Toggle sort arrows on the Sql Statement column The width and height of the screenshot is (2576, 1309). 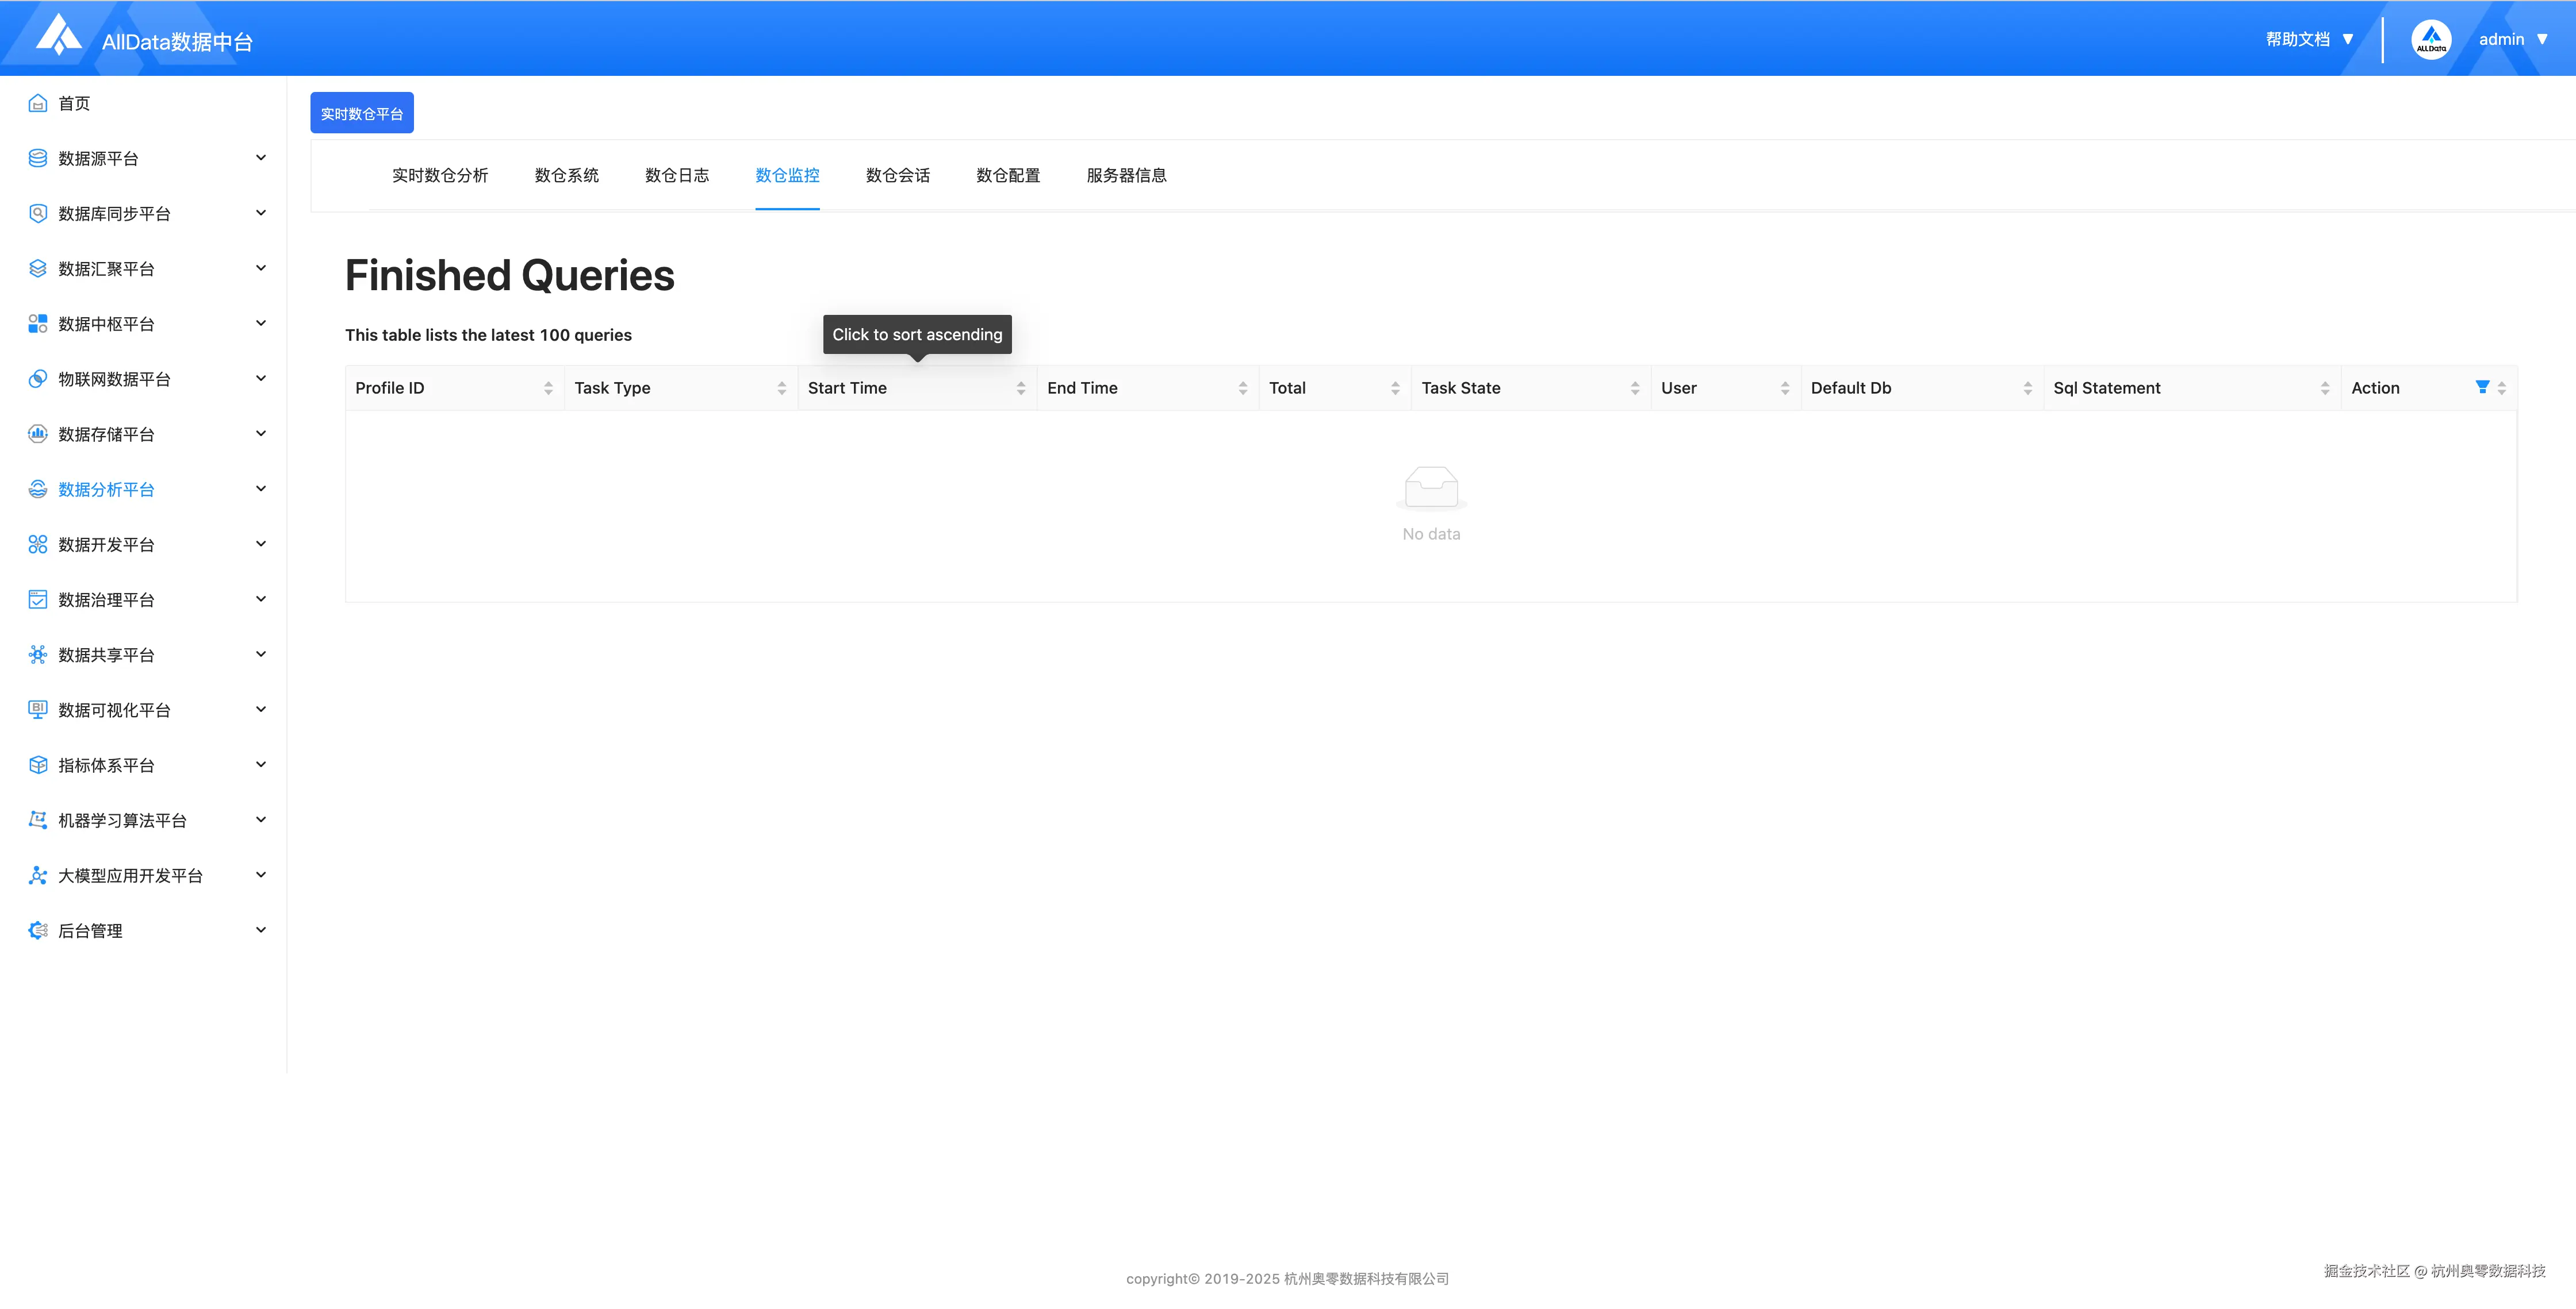(x=2324, y=388)
